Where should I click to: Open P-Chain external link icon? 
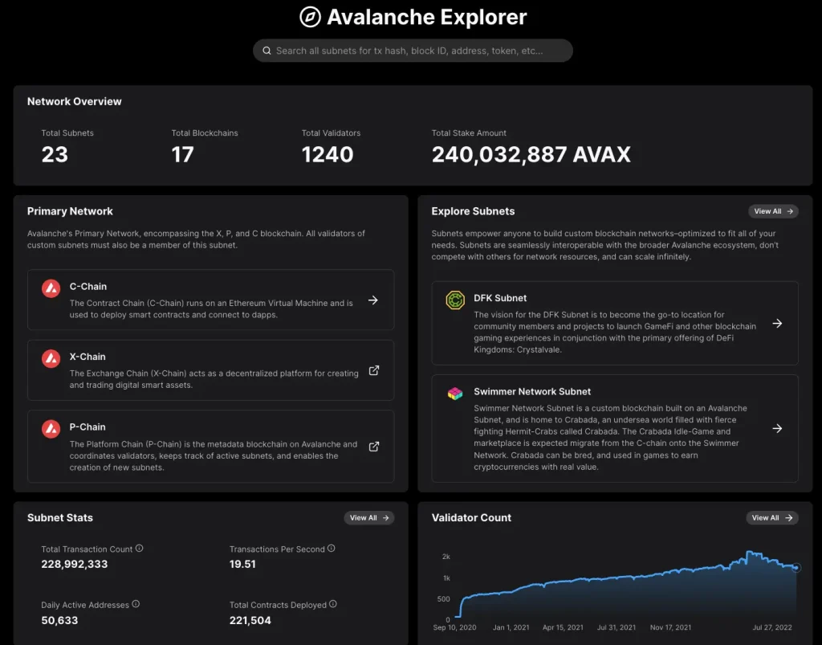tap(373, 447)
